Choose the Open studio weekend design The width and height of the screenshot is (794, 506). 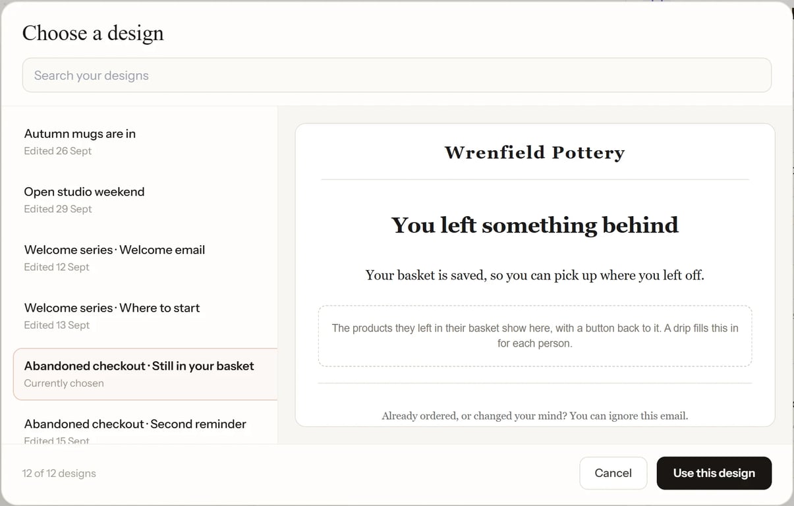pos(145,200)
